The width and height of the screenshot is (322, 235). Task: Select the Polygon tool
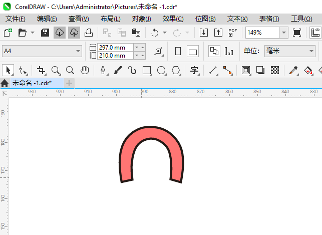pyautogui.click(x=176, y=70)
